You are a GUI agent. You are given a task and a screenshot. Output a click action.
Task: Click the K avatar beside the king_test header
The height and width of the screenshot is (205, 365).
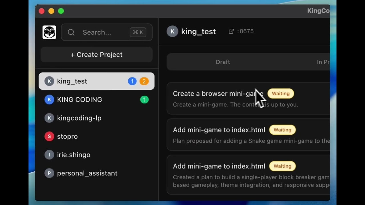[x=172, y=31]
